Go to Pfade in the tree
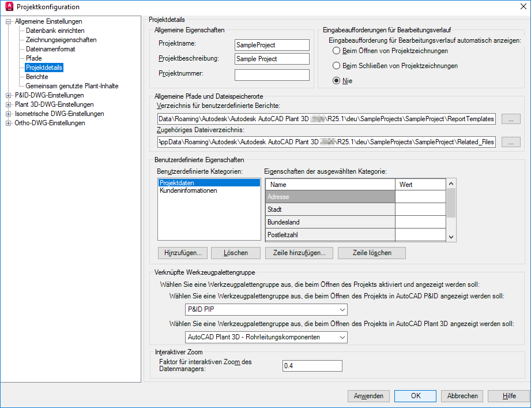 coord(34,58)
